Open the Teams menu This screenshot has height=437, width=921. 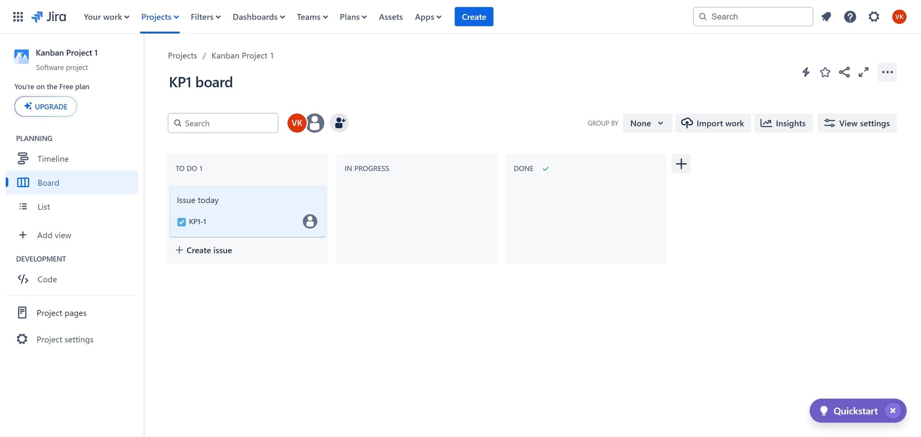pos(312,17)
